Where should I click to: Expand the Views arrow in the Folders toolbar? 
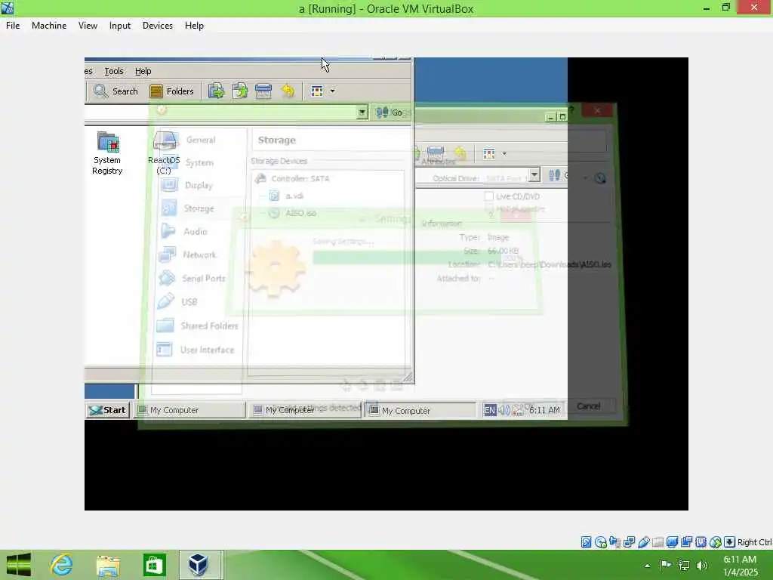pos(333,91)
